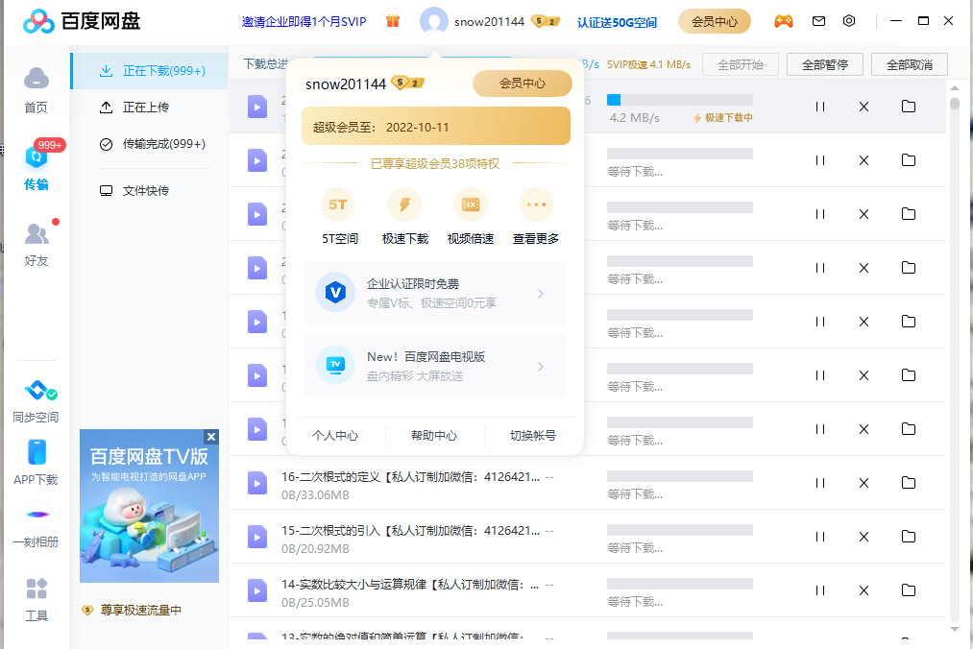Open the 工具 tools section
Viewport: 973px width, 649px height.
[x=36, y=599]
